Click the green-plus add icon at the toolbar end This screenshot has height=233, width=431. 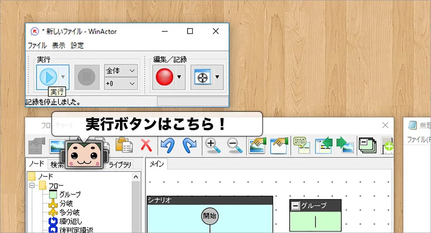pos(388,146)
